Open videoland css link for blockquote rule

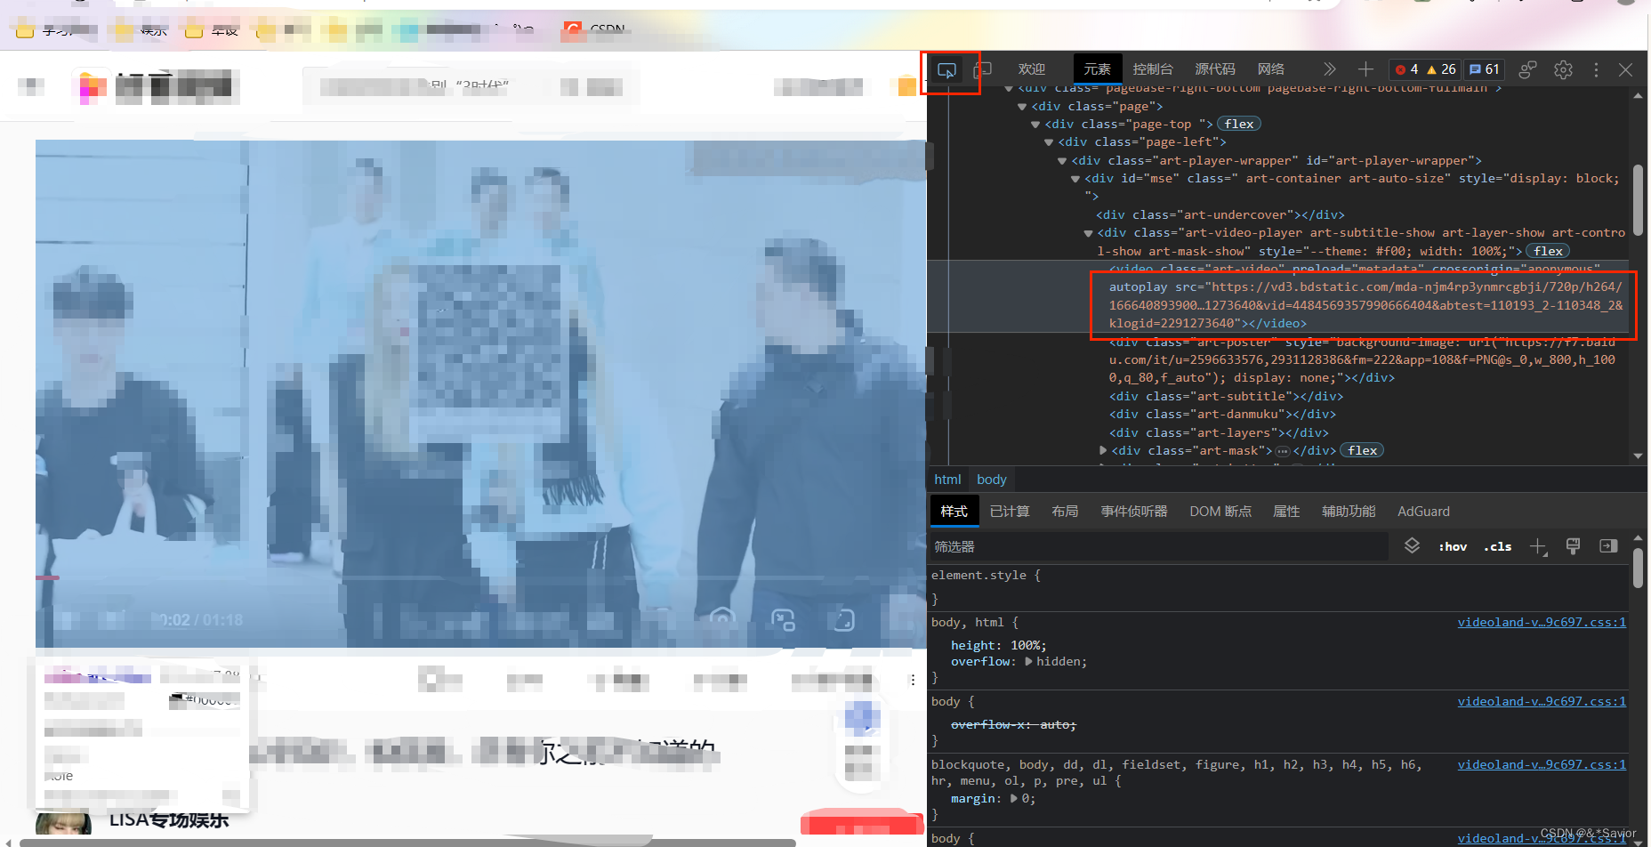tap(1542, 765)
